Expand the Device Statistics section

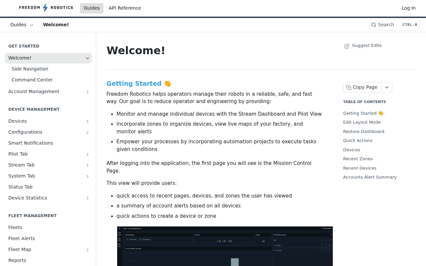point(88,198)
